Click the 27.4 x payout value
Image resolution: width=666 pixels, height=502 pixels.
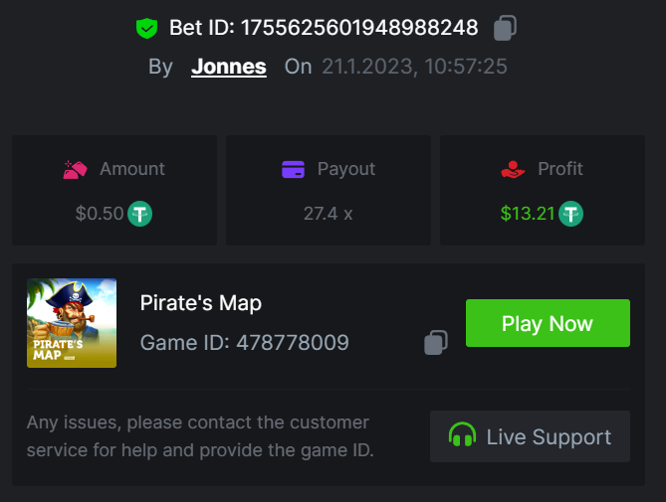click(x=328, y=213)
